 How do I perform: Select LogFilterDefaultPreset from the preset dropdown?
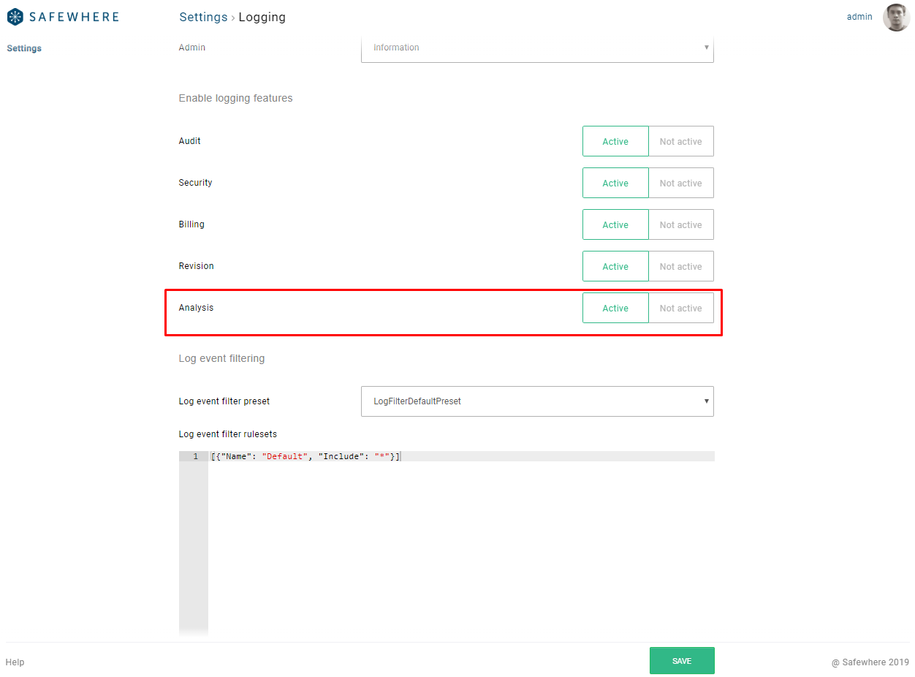click(537, 401)
